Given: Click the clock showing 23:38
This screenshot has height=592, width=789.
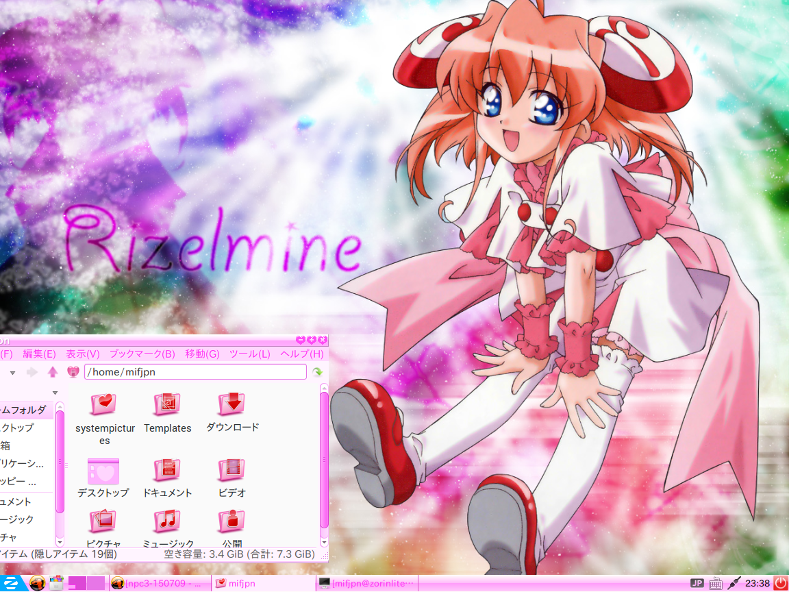Looking at the screenshot, I should tap(757, 584).
